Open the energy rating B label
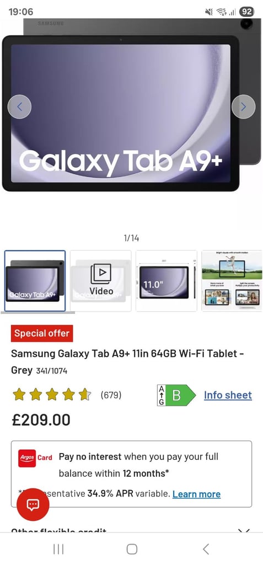Viewport: 263px width, 565px height. (176, 395)
